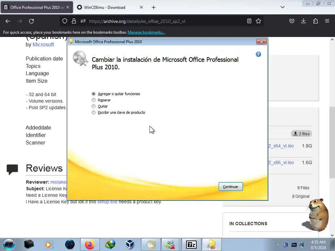Click the '9 Files' text
This screenshot has width=335, height=251.
point(303,188)
